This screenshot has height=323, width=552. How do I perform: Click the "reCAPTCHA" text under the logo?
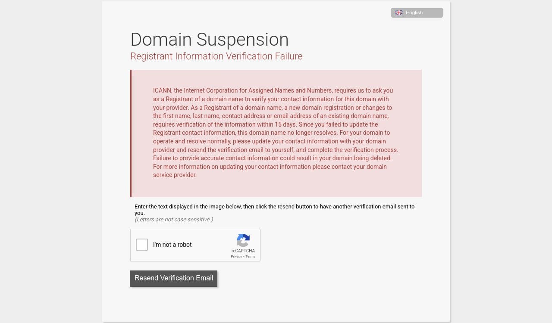coord(243,251)
